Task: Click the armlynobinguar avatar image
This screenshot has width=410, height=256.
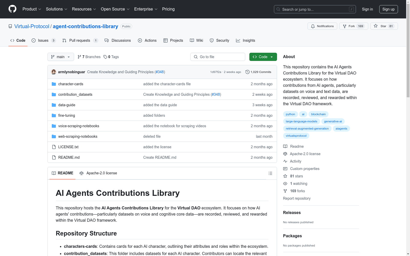Action: [x=54, y=72]
